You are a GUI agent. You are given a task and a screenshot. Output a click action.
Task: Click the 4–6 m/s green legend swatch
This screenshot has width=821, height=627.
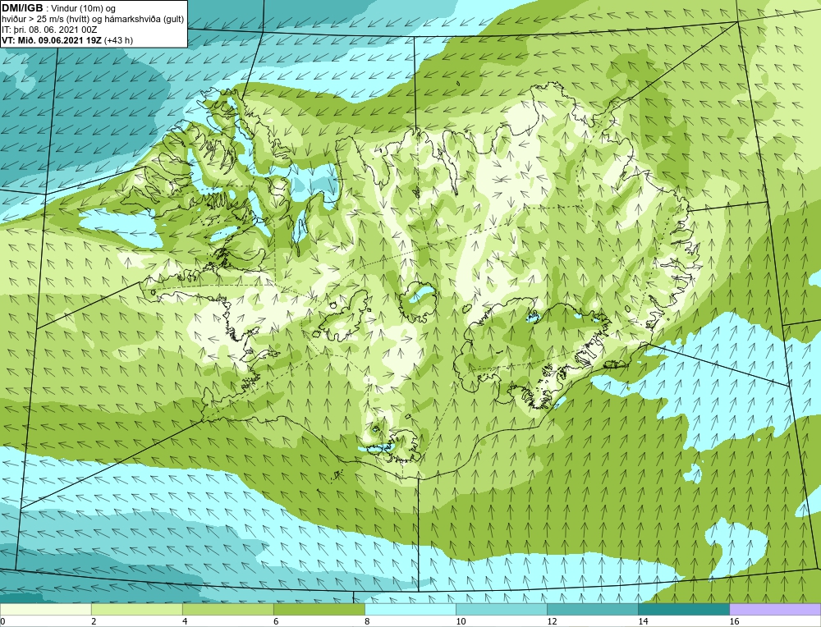[227, 609]
